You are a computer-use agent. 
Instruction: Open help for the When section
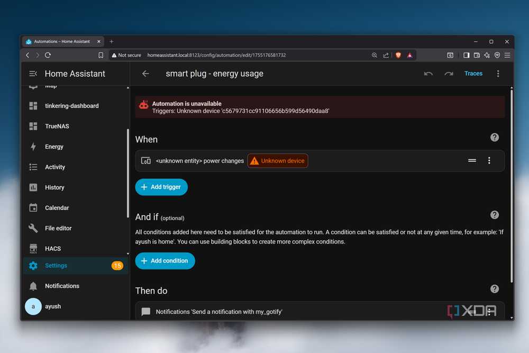pos(495,138)
